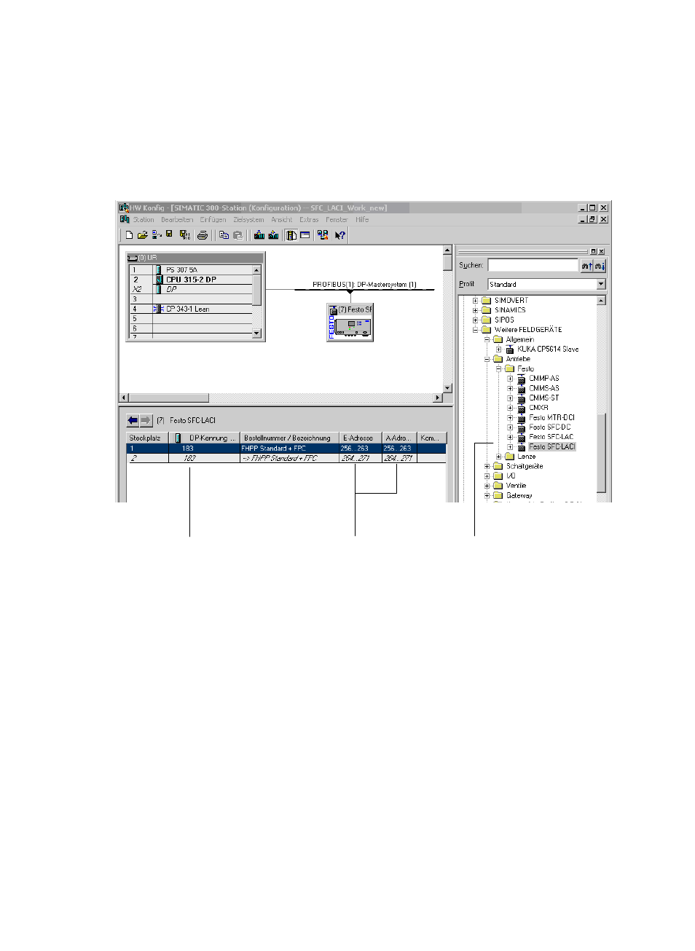Click the forward arrow above the slot table
Viewport: 695px width, 951px height.
[146, 420]
